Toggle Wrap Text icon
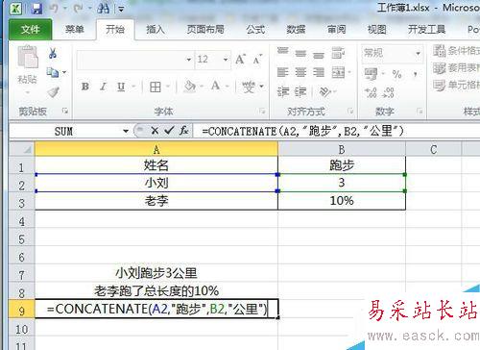The image size is (480, 350). (x=338, y=53)
